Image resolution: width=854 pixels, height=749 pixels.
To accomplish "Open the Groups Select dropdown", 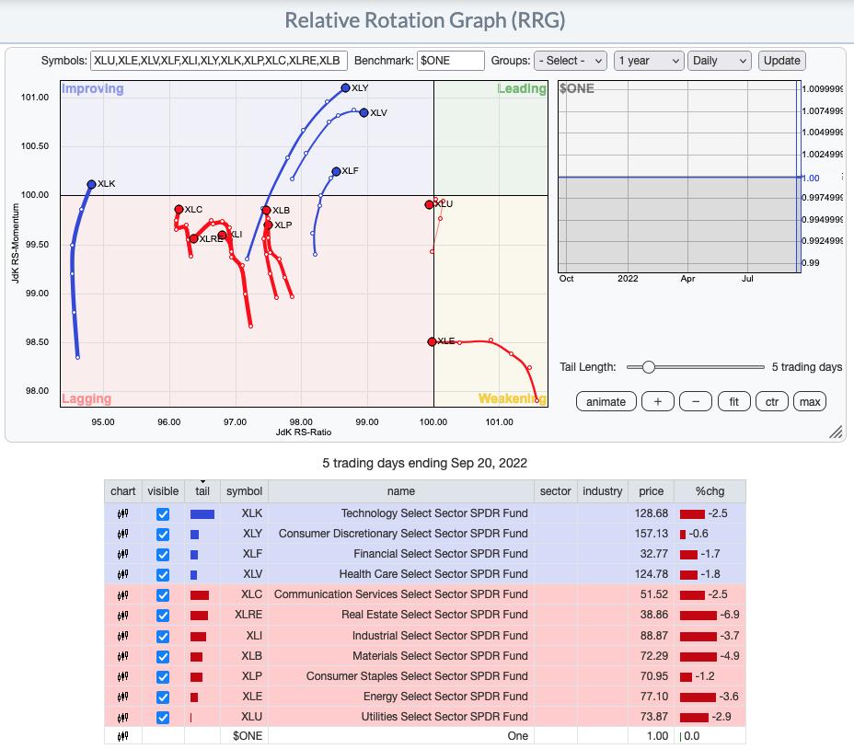I will 571,61.
